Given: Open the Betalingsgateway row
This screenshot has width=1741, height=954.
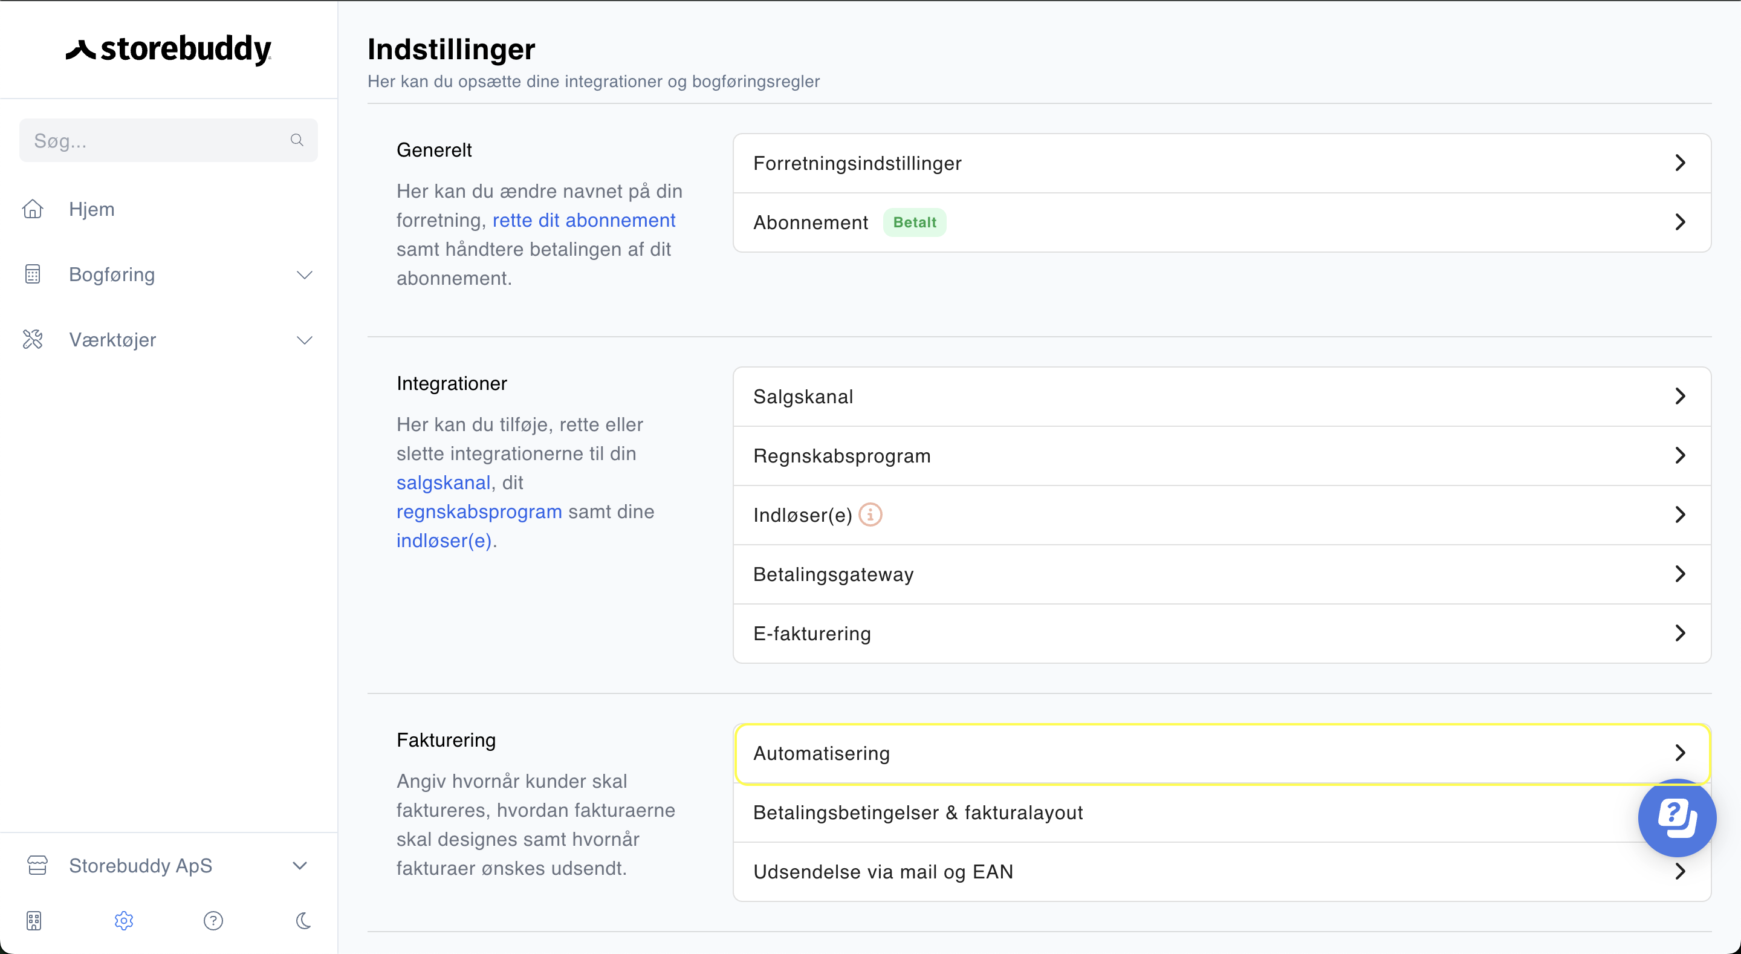Looking at the screenshot, I should coord(1222,574).
